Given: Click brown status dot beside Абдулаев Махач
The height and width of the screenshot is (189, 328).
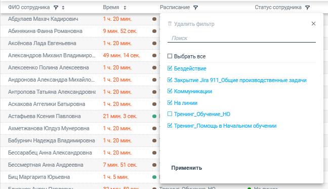Looking at the screenshot, I should (154, 19).
